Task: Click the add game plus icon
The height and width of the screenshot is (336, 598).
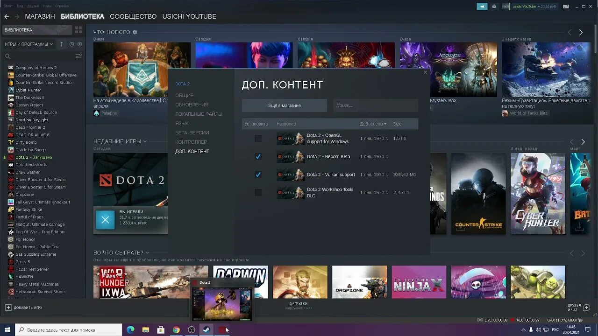Action: (x=8, y=308)
